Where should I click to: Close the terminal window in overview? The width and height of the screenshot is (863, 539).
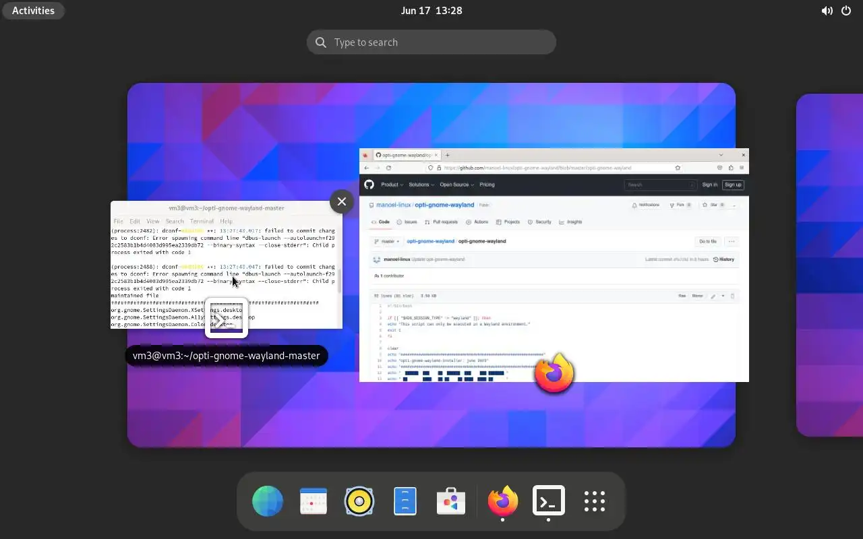[x=342, y=201]
